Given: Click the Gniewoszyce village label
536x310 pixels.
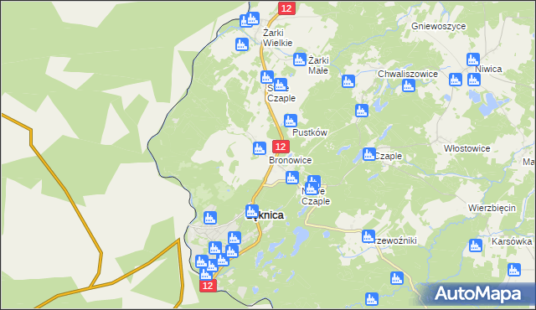Looking at the screenshot, I should (438, 26).
